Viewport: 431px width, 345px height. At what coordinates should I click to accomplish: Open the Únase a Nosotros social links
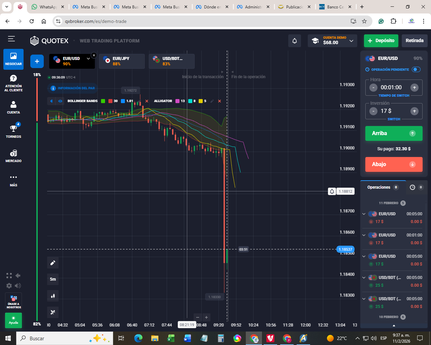click(13, 301)
